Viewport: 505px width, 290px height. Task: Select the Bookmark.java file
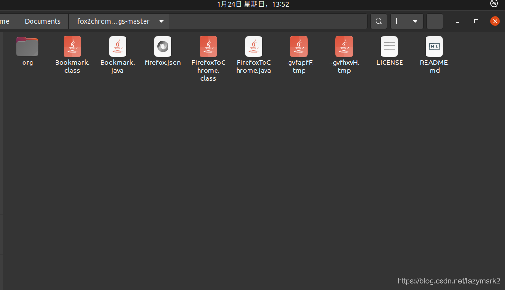coord(117,47)
